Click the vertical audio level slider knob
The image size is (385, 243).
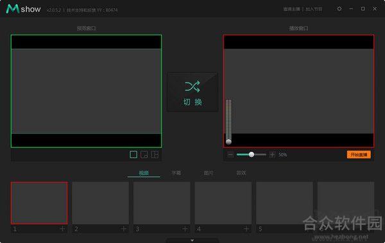pyautogui.click(x=228, y=142)
